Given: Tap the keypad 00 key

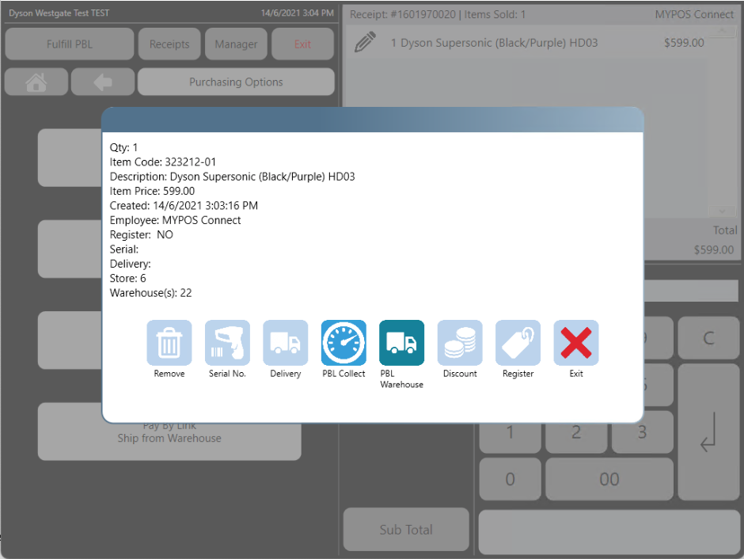Looking at the screenshot, I should (x=609, y=479).
